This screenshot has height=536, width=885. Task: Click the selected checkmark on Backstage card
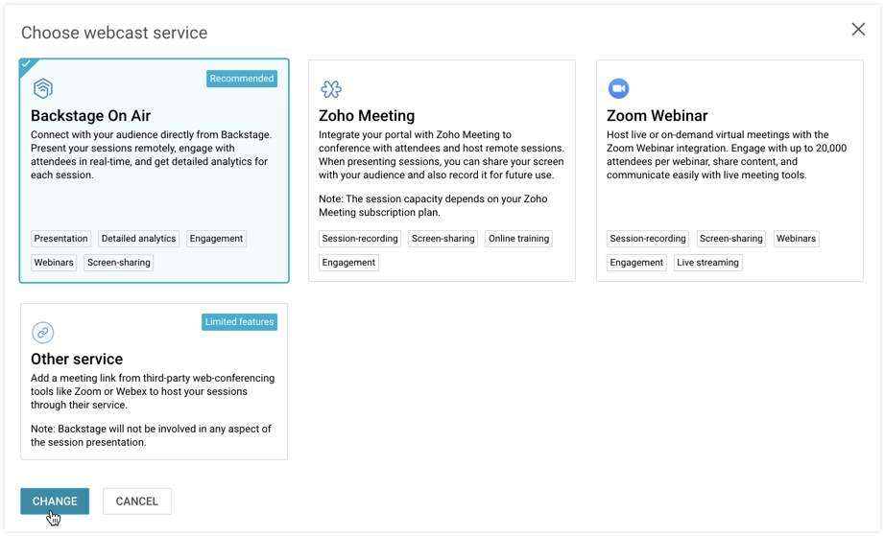[x=27, y=65]
